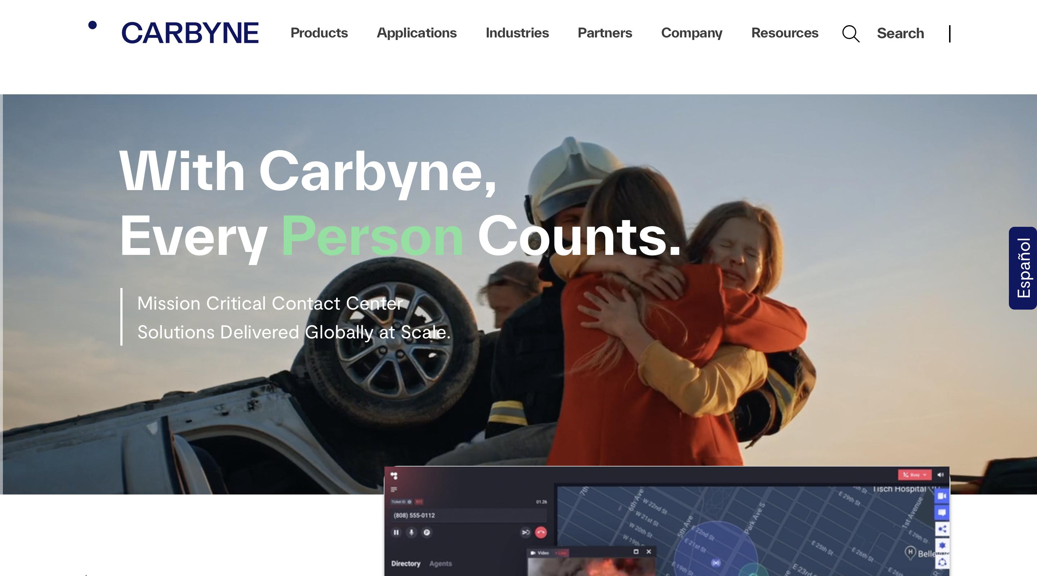The image size is (1037, 576).
Task: Click the speaker volume icon
Action: (x=940, y=474)
